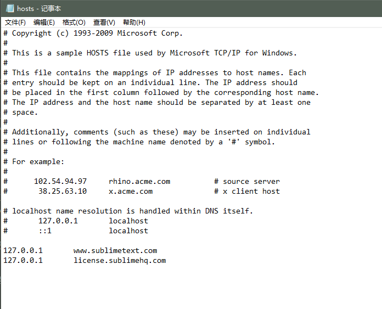Click the '# x client host' comment
The height and width of the screenshot is (309, 382).
[x=247, y=192]
